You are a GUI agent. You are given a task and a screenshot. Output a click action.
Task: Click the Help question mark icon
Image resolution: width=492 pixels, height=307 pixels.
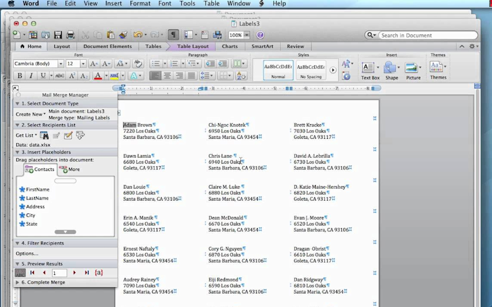[x=260, y=35]
